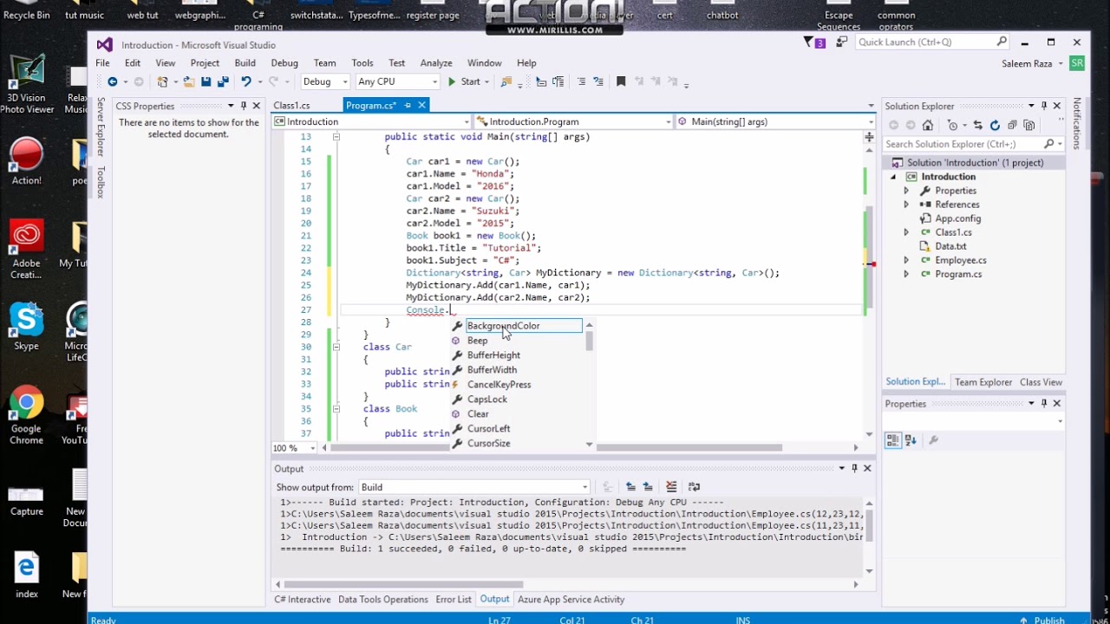
Task: Open the Show output from Build dropdown
Action: (474, 487)
